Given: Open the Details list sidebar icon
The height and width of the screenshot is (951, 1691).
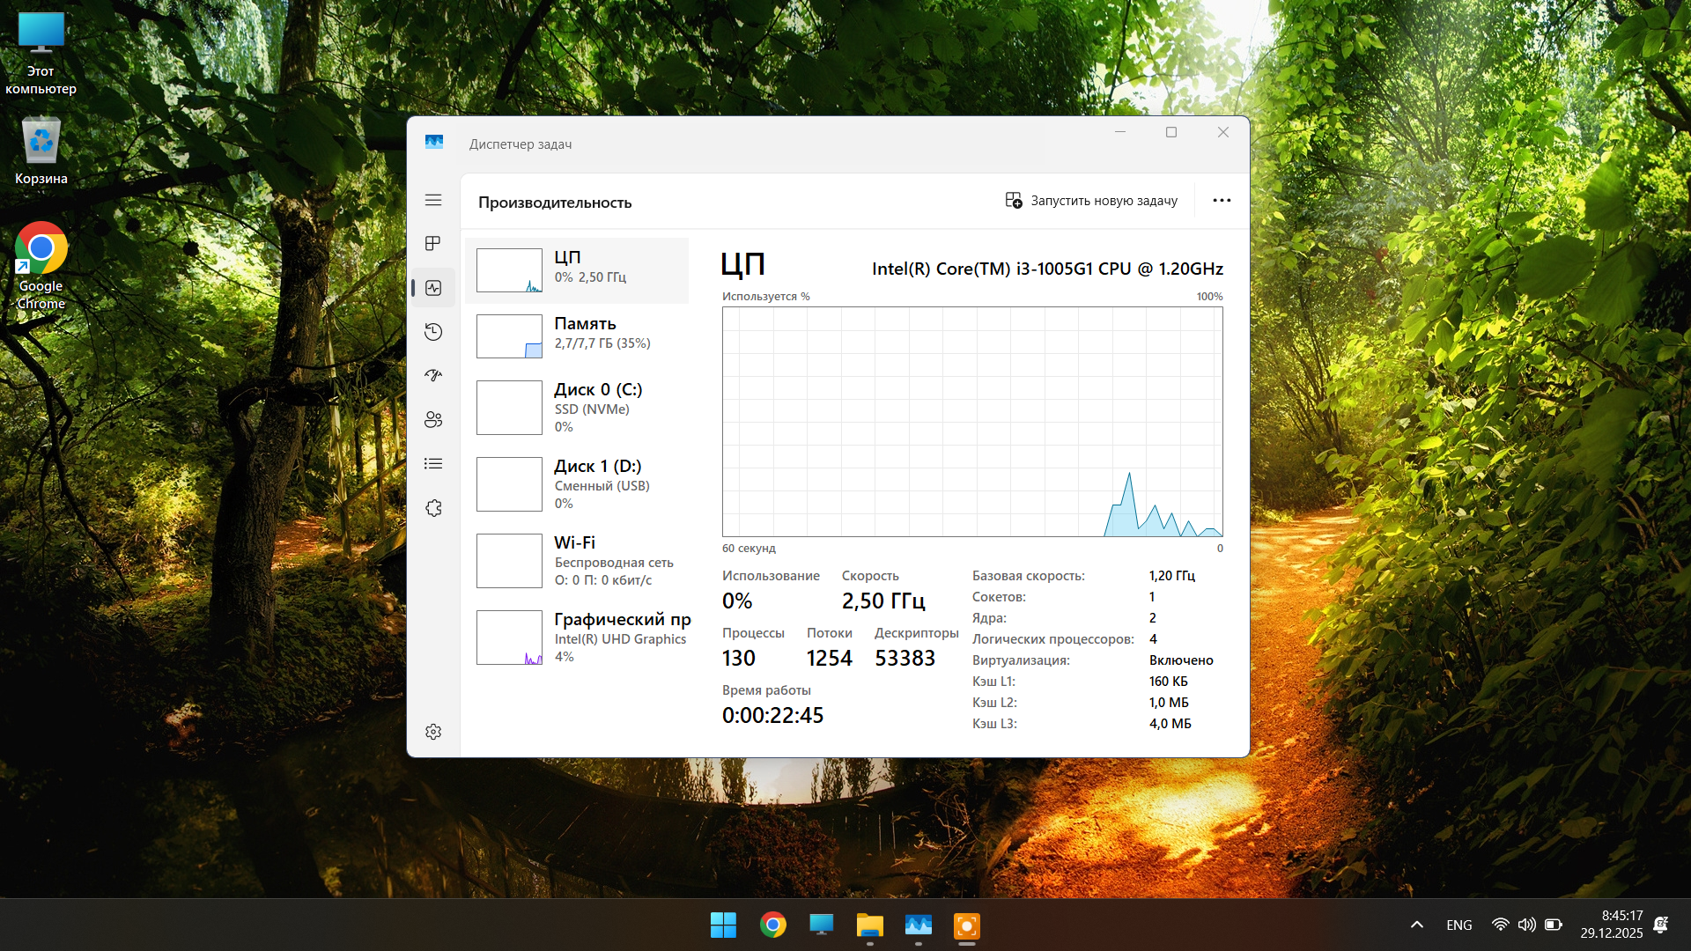Looking at the screenshot, I should coord(432,464).
